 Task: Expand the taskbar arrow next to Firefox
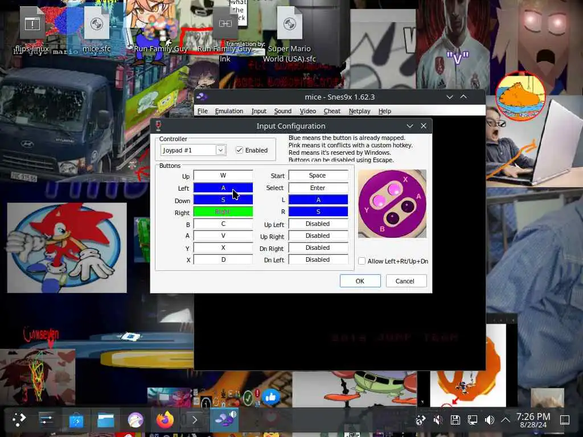195,420
